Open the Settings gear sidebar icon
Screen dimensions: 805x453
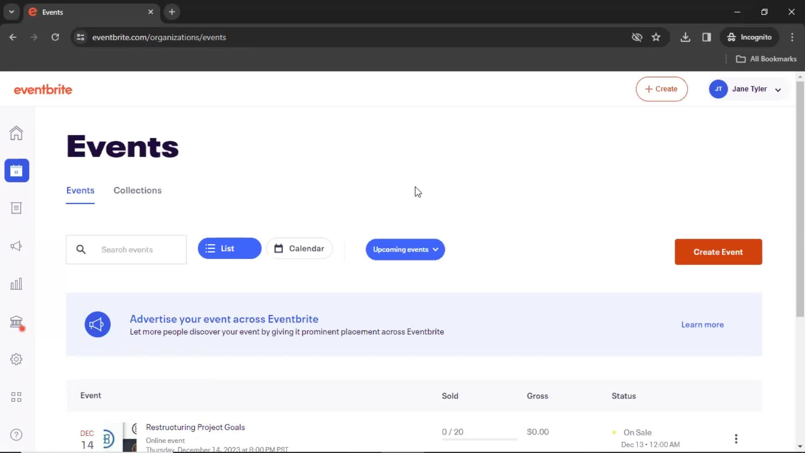tap(16, 359)
